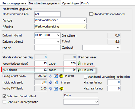Uncheck Gebruiker ConstruSteel checkbox
Viewport: 135px width, 109px height.
tap(4, 96)
